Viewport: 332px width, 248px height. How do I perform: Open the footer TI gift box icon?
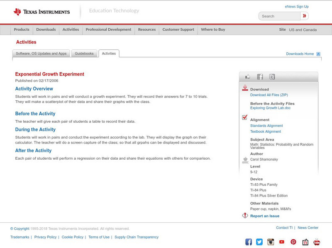(x=305, y=242)
